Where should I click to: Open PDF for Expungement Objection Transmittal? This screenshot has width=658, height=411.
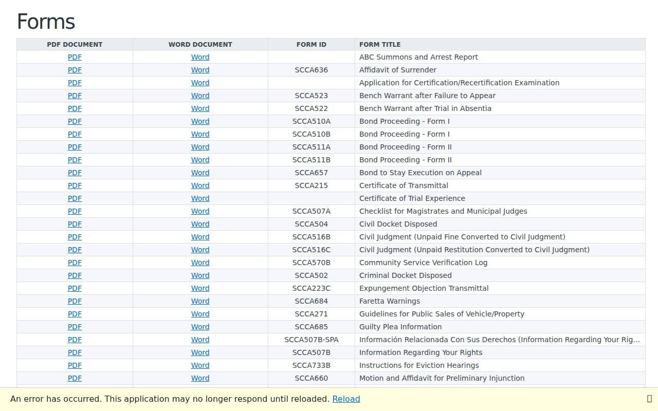75,288
